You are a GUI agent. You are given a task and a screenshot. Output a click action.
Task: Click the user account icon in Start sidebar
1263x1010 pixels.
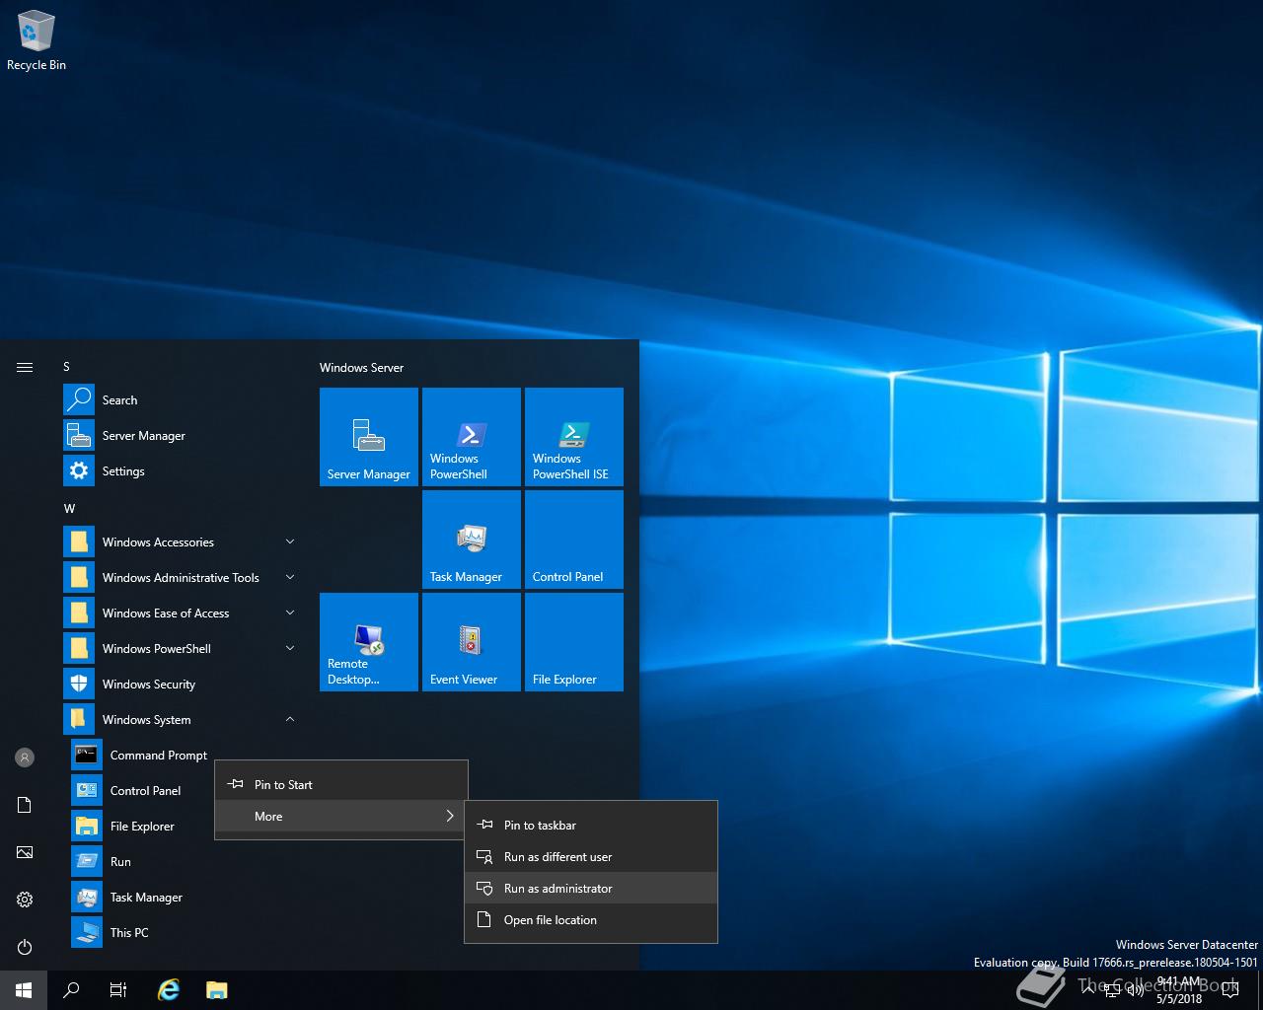pyautogui.click(x=25, y=757)
